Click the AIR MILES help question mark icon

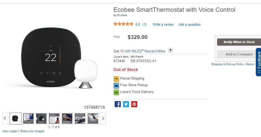coord(170,50)
